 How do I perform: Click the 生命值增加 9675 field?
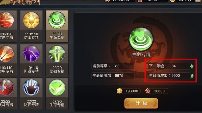113,76
